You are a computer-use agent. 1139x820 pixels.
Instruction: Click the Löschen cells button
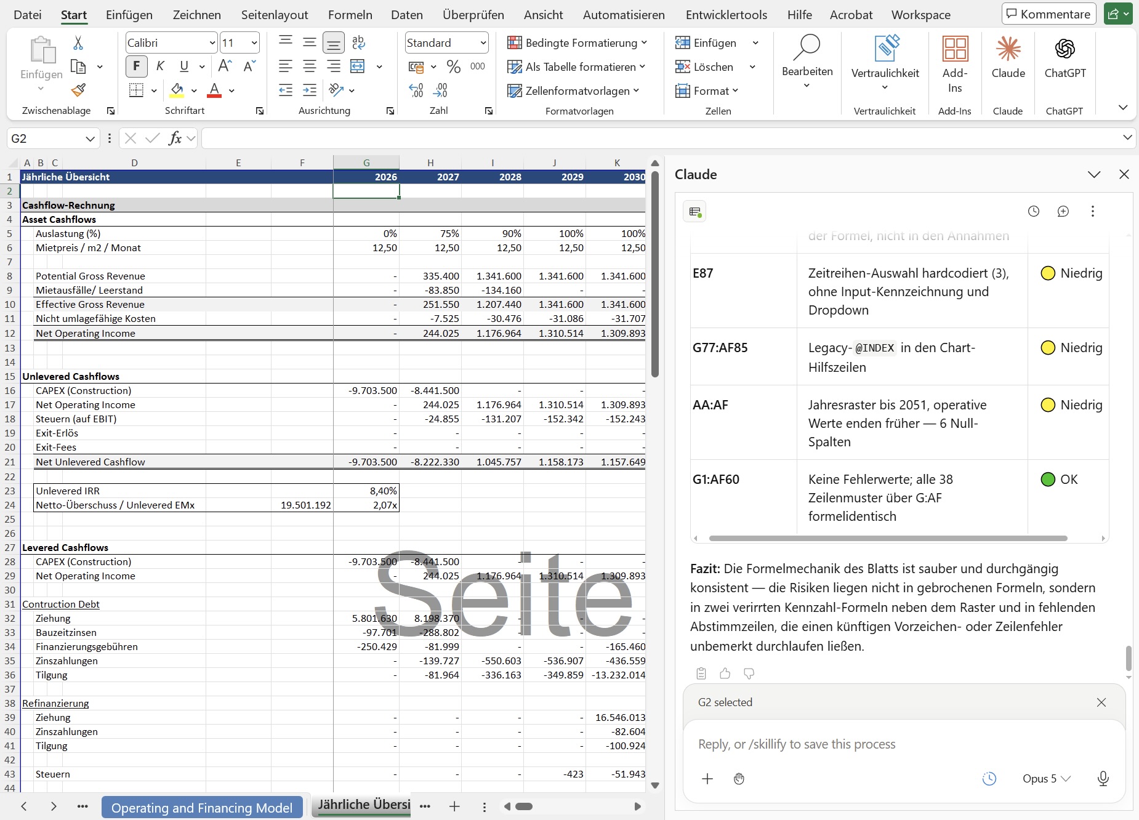(x=704, y=66)
